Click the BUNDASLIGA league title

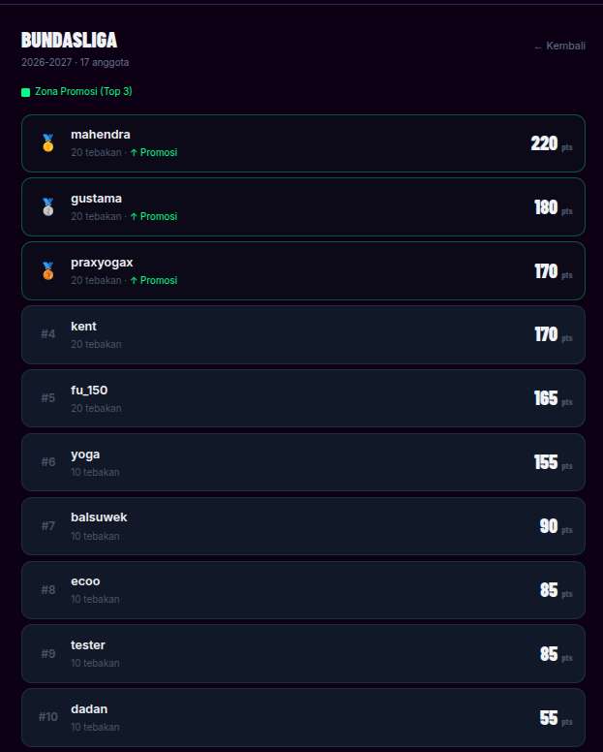coord(70,41)
